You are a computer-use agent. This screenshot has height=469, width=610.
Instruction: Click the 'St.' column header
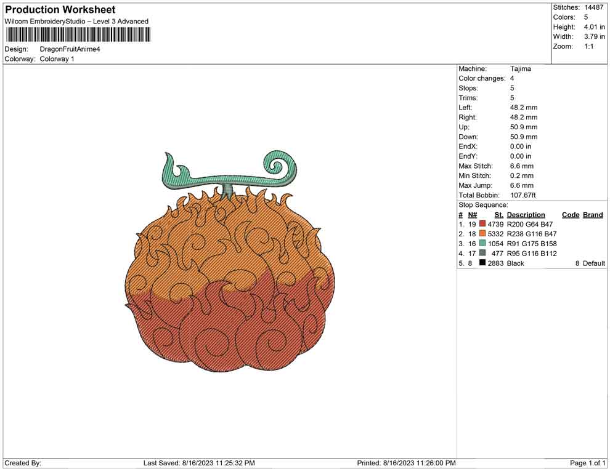(498, 215)
